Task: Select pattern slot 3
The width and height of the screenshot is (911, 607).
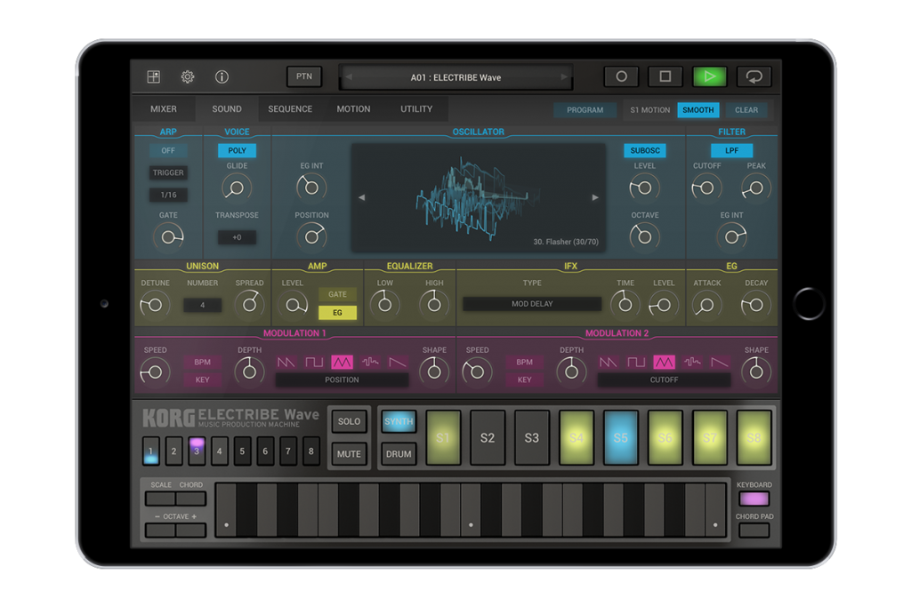Action: (197, 451)
